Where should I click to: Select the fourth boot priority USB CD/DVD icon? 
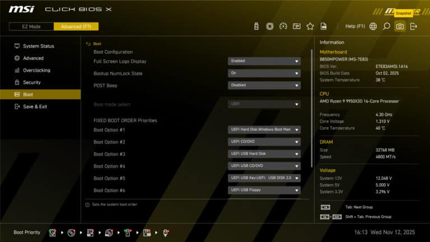click(109, 232)
